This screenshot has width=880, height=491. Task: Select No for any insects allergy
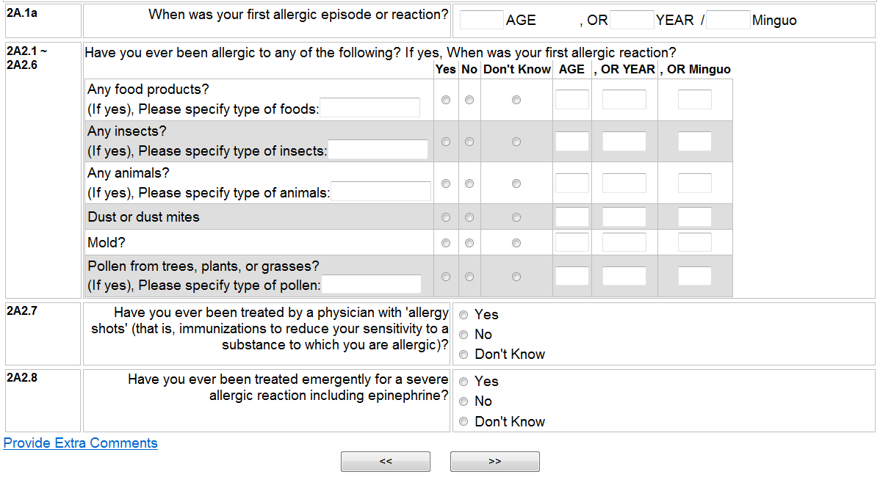click(469, 142)
